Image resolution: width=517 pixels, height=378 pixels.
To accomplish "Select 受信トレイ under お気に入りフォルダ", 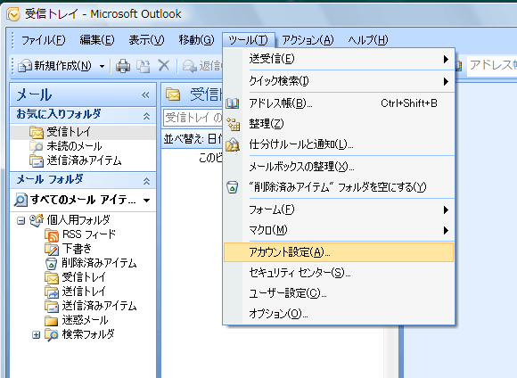I will 83,132.
